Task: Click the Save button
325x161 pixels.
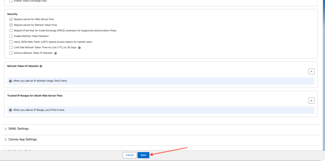Action: point(143,155)
